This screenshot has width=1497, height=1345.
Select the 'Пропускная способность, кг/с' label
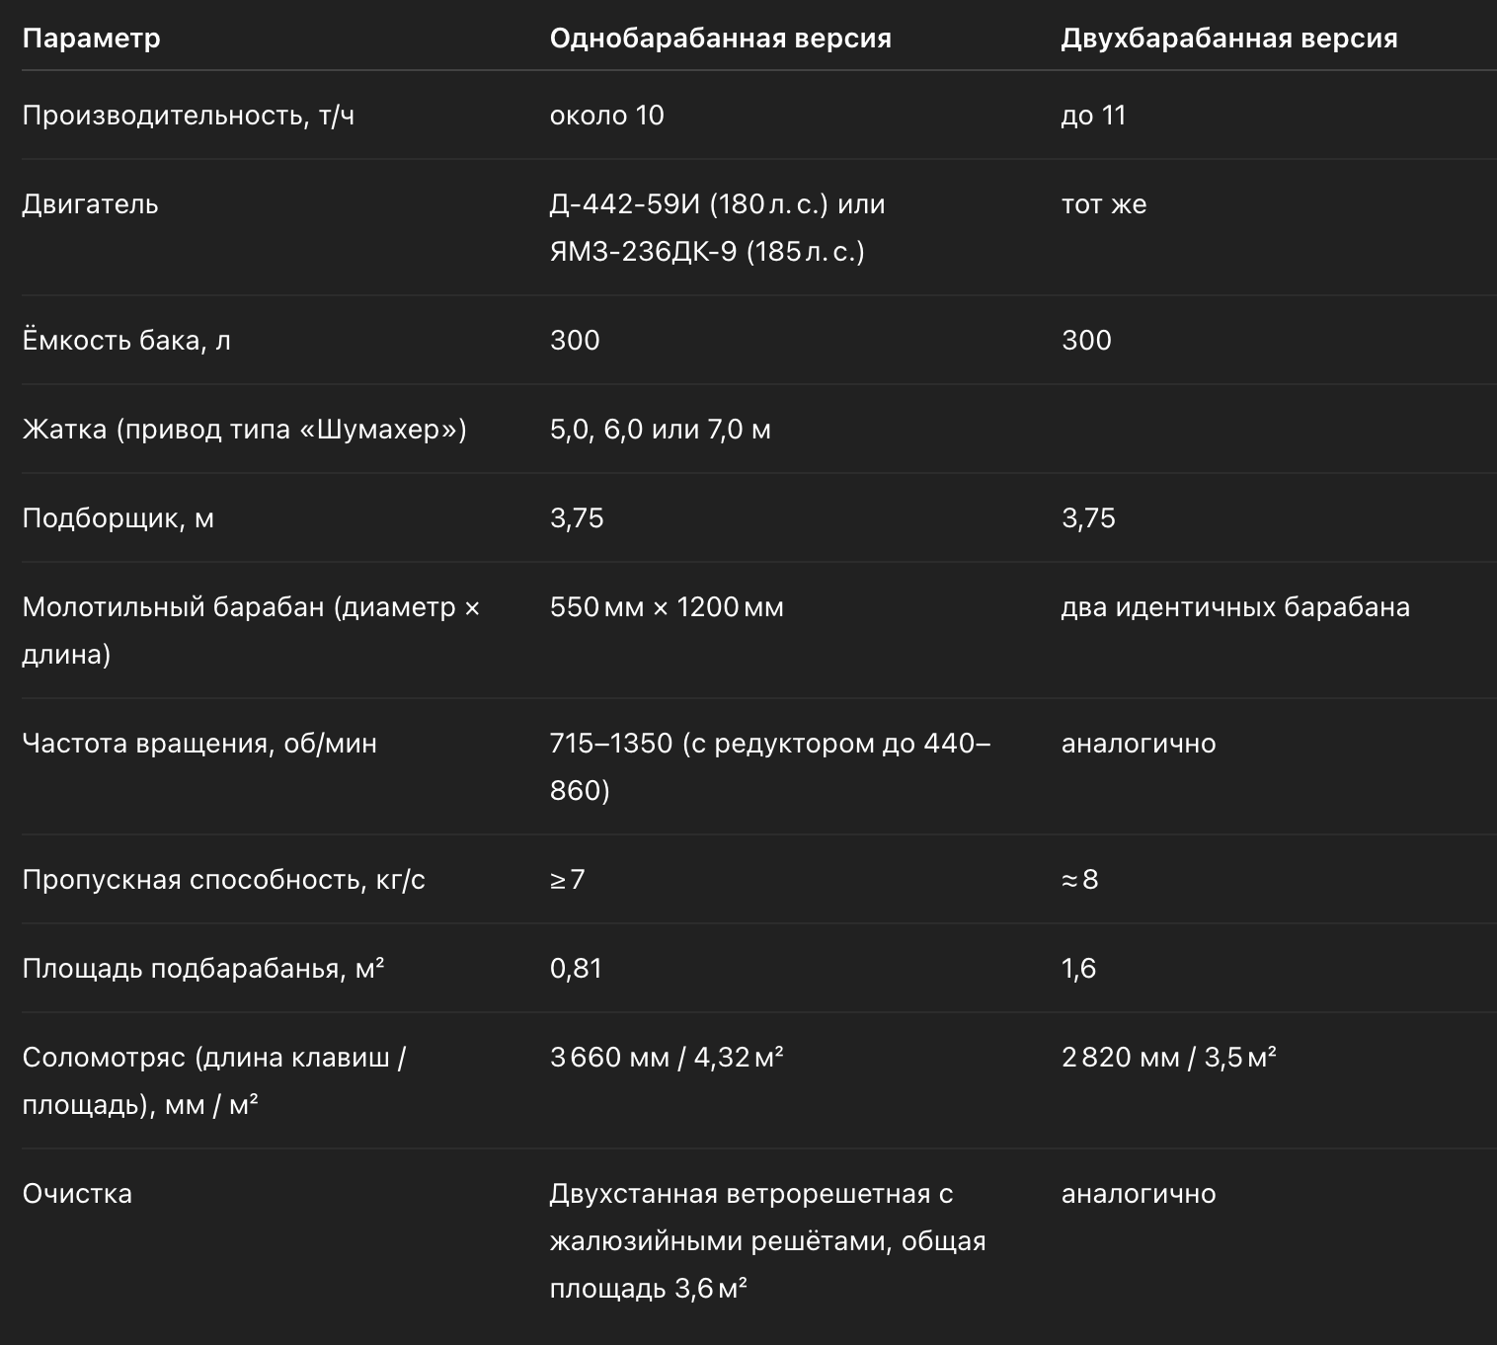[223, 880]
